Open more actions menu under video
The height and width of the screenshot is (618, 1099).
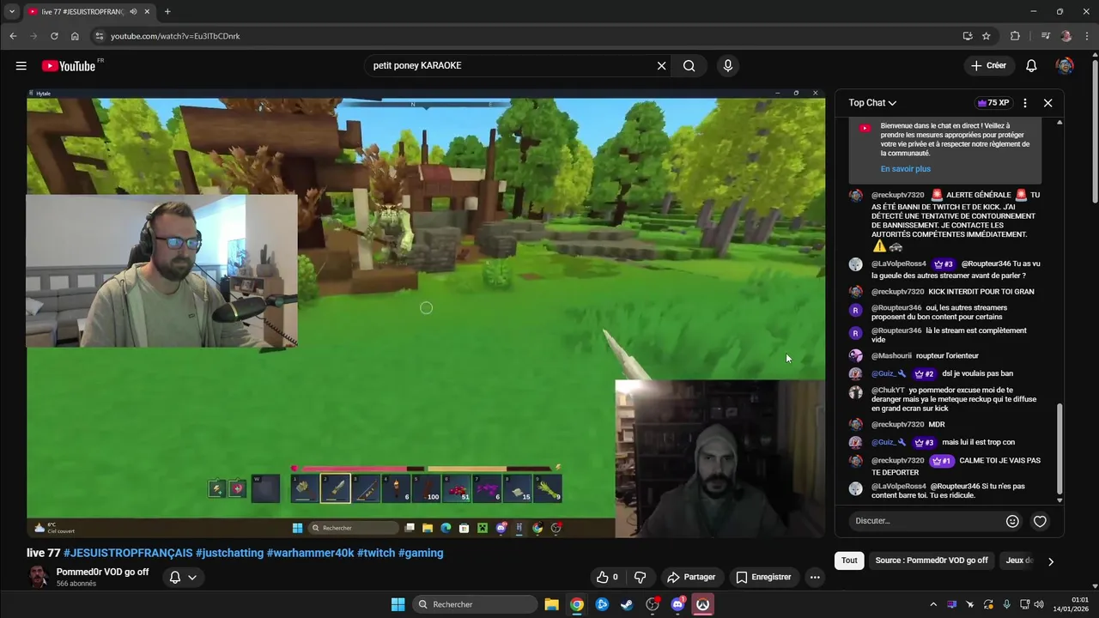coord(815,577)
